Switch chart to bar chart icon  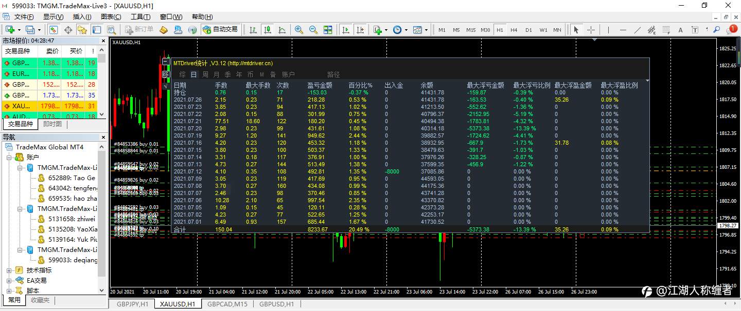253,30
